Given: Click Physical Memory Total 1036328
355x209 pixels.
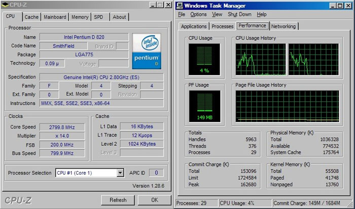Looking at the screenshot, I should tap(330, 139).
